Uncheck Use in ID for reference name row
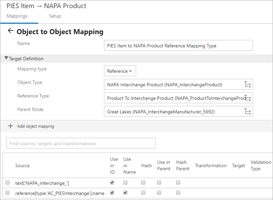Screen dimensions: 273x200 point(112,193)
